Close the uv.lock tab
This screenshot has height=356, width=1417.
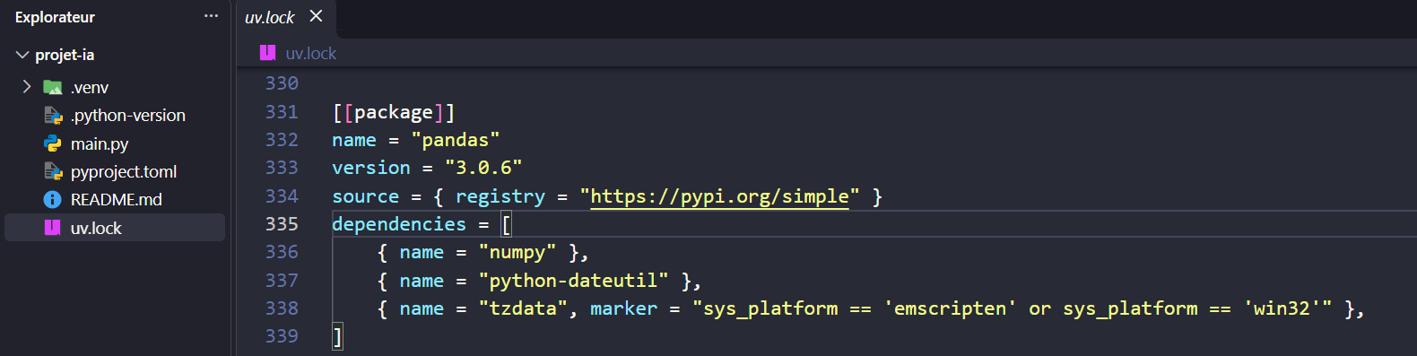pos(316,16)
